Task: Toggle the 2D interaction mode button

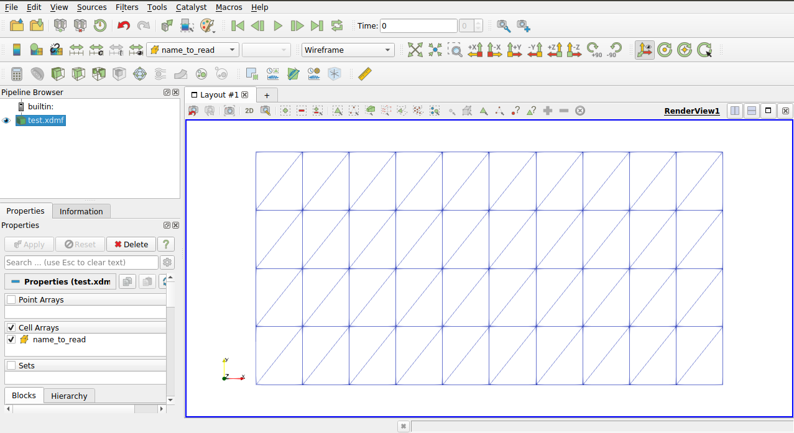Action: click(249, 111)
